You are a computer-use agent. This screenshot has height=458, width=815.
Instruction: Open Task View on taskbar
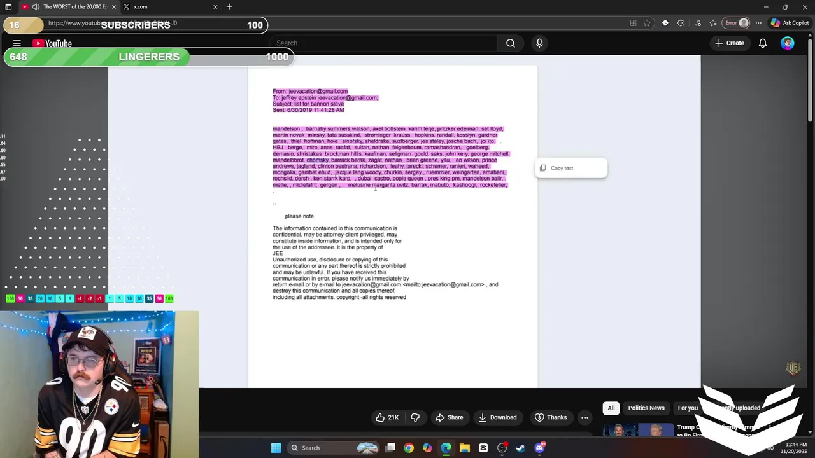point(390,448)
